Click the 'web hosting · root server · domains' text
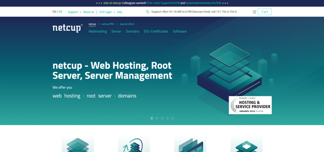Image resolution: width=324 pixels, height=152 pixels. click(x=94, y=96)
